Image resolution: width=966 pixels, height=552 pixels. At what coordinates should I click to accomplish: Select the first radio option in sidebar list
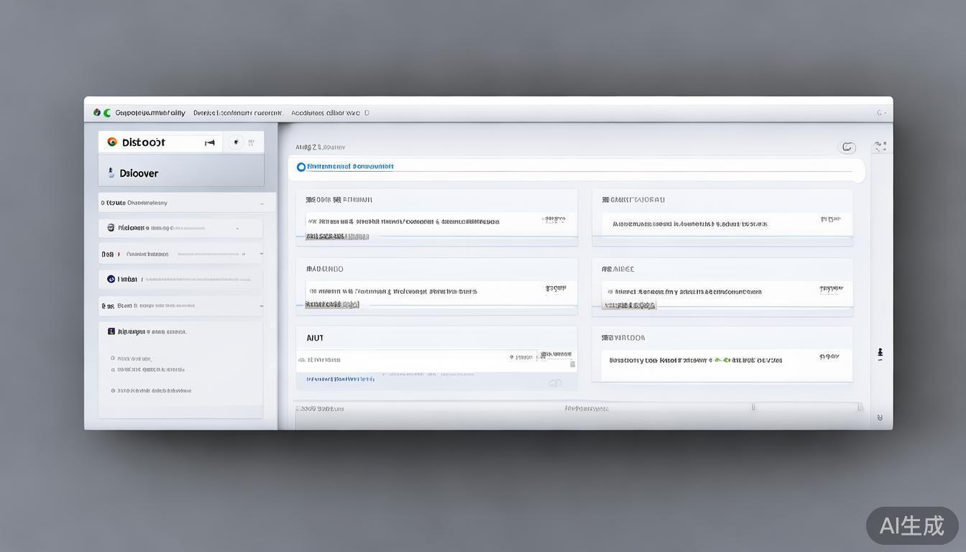113,358
